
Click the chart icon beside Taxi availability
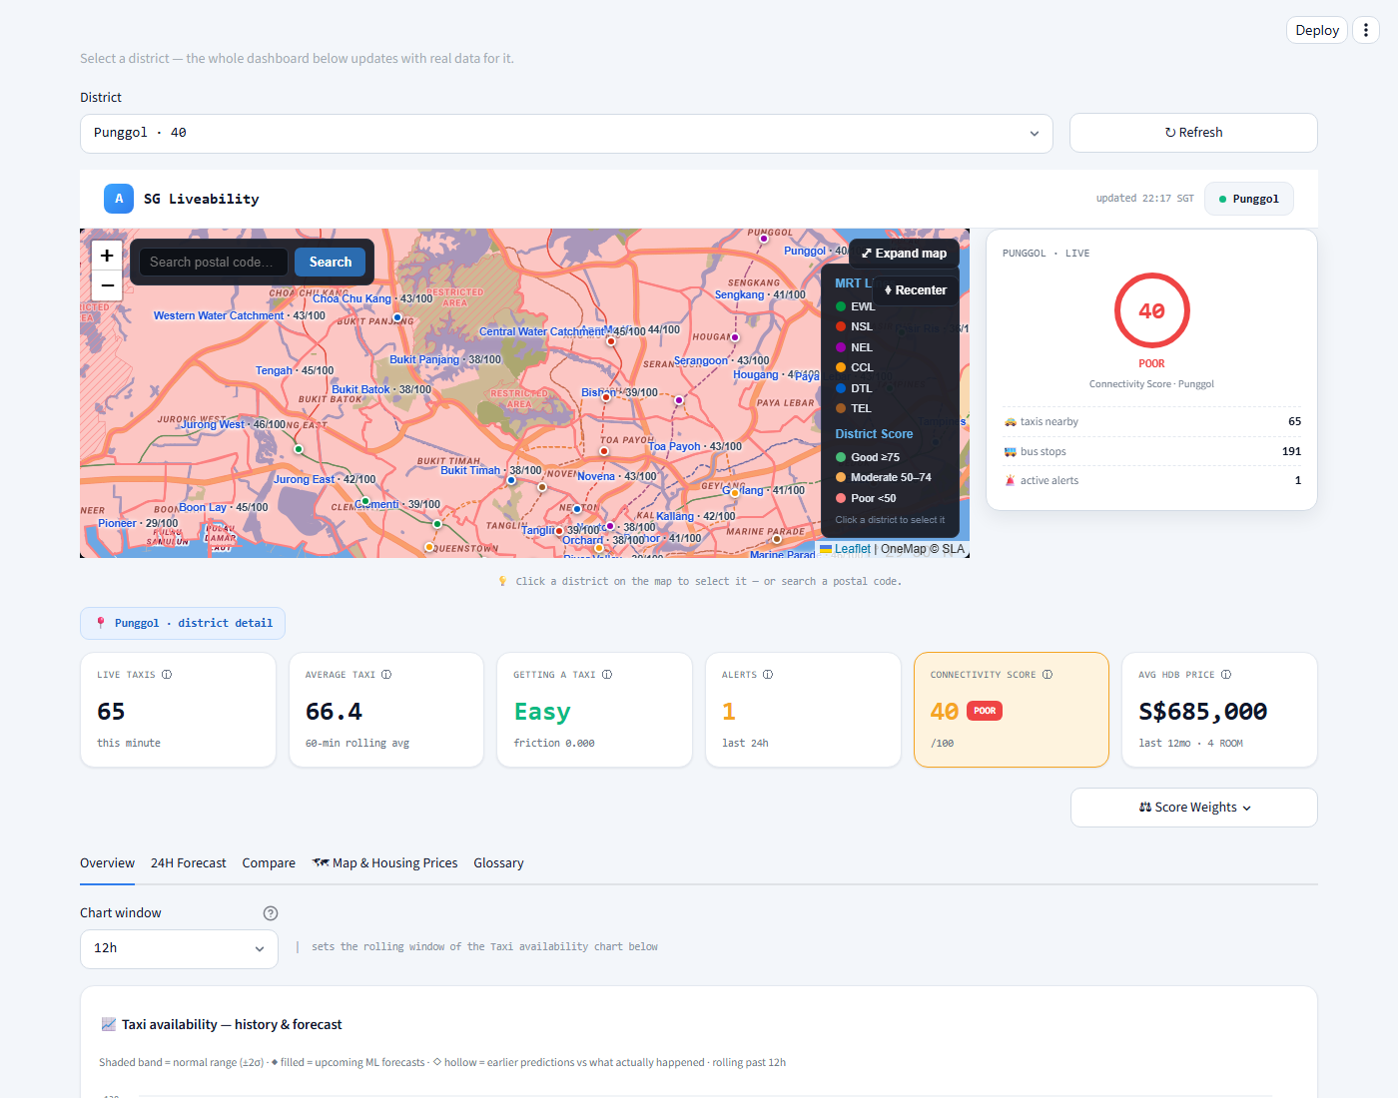pos(109,1024)
